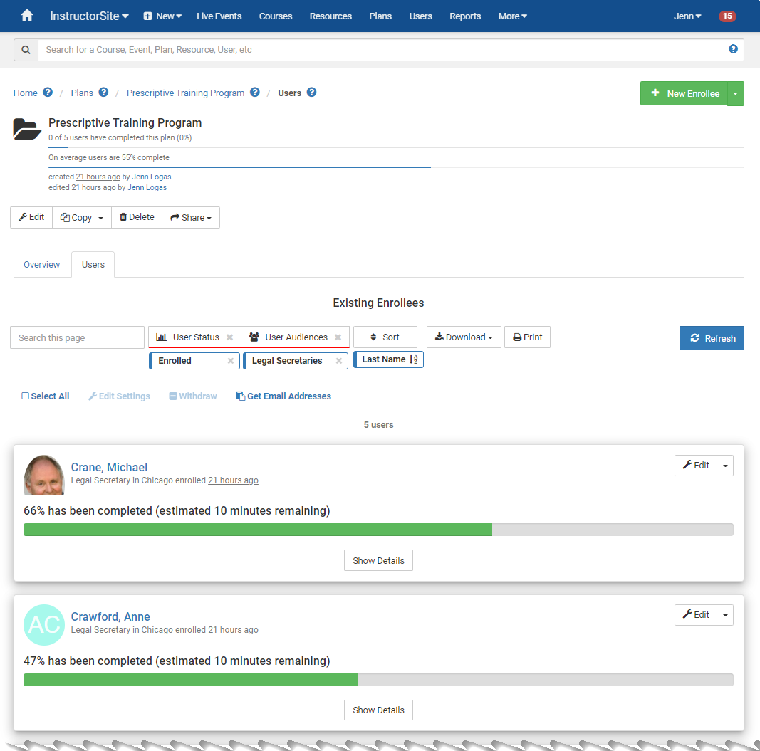Image resolution: width=760 pixels, height=751 pixels.
Task: Click the Withdraw link
Action: (x=193, y=396)
